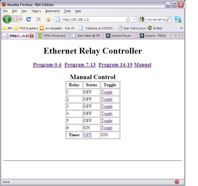The height and width of the screenshot is (186, 198).
Task: Go to the Home page icon
Action: pyautogui.click(x=48, y=19)
